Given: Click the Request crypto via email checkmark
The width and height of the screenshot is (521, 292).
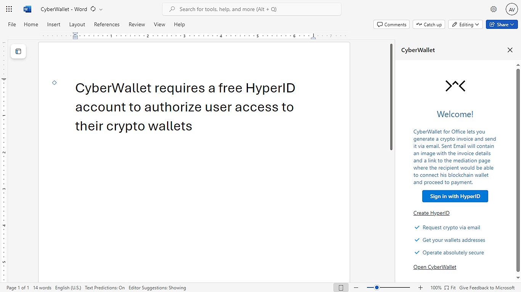Looking at the screenshot, I should pos(417,227).
